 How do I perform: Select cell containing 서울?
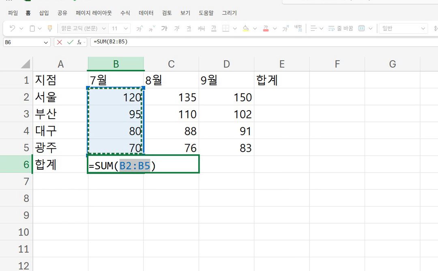pos(60,97)
